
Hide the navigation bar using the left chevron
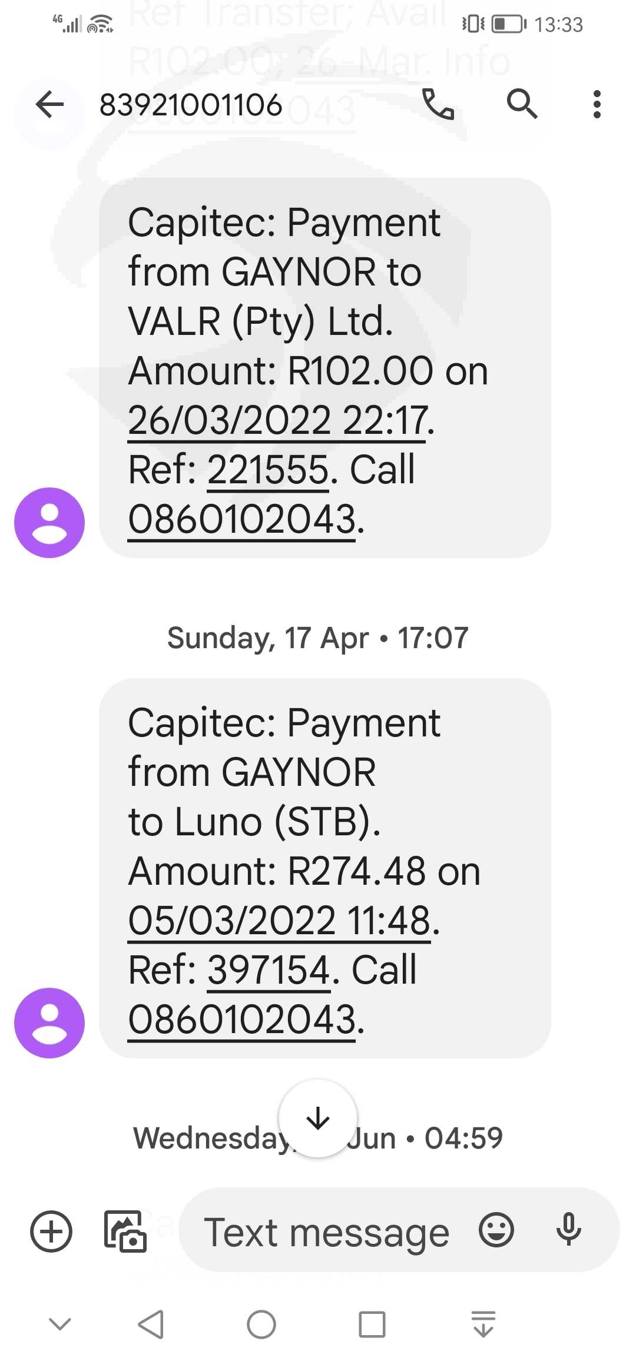[60, 1325]
